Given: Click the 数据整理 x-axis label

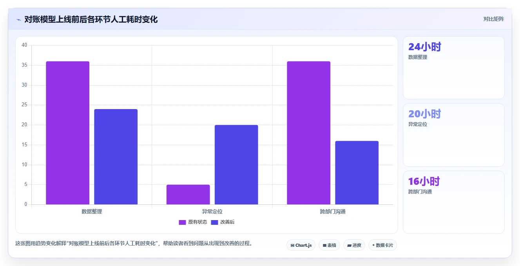Looking at the screenshot, I should click(x=92, y=211).
